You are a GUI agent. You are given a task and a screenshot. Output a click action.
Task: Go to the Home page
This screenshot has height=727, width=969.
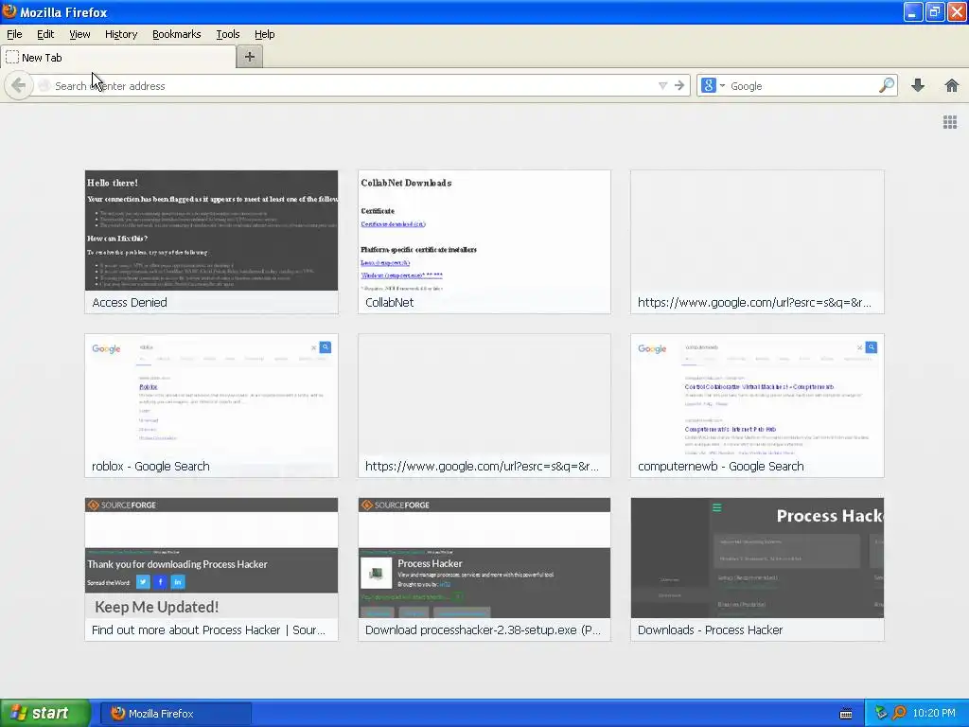click(952, 85)
